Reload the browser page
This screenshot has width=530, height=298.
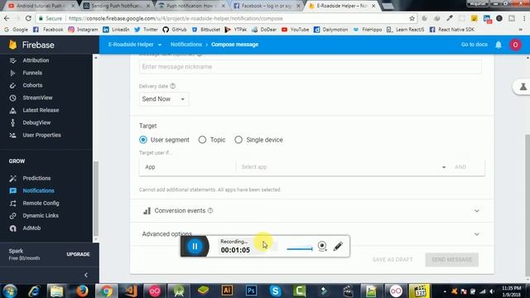tap(28, 18)
